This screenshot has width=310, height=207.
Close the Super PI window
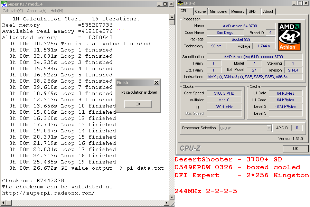pyautogui.click(x=171, y=4)
